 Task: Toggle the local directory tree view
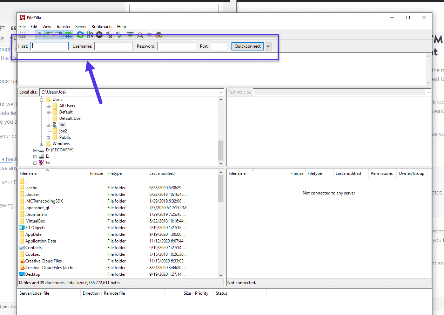pyautogui.click(x=49, y=35)
